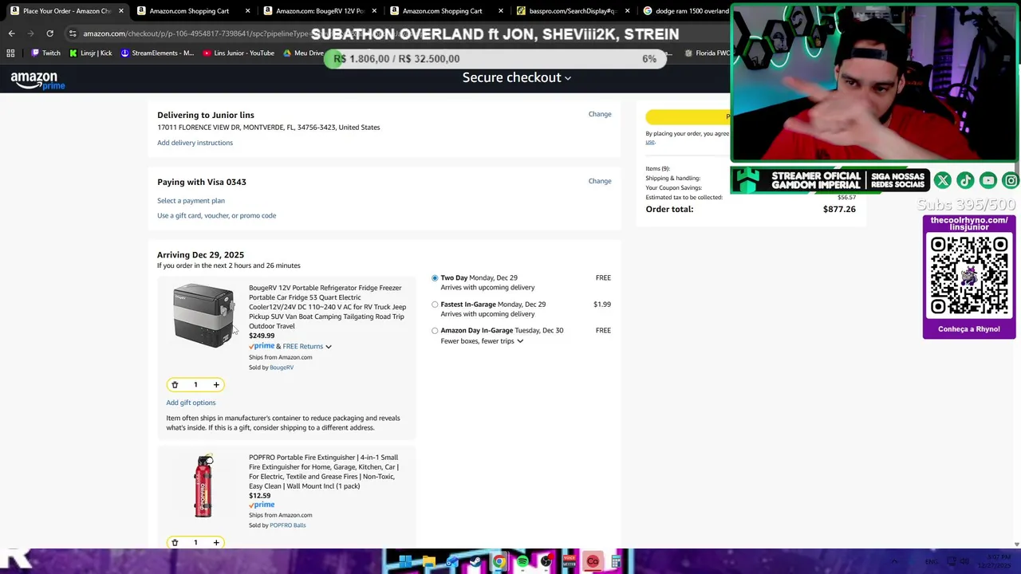Open the POPFRO Portable Fire Extinguisher title
Viewport: 1021px width, 574px height.
(324, 472)
